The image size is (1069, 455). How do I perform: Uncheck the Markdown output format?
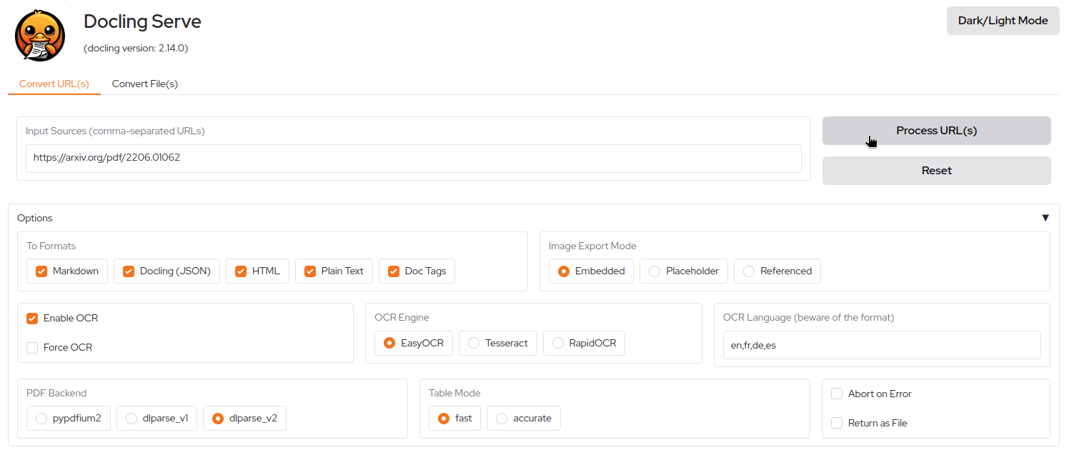tap(41, 271)
